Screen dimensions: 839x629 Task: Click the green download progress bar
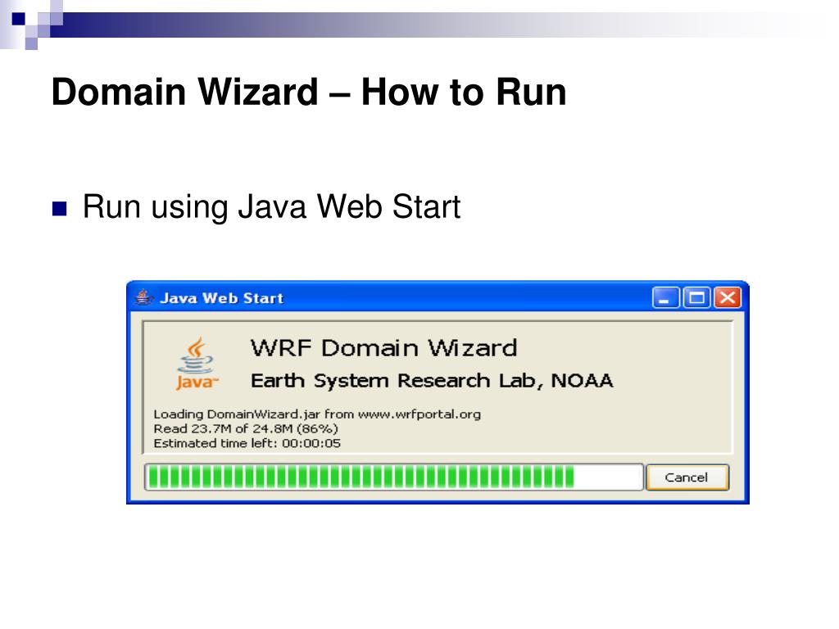point(393,477)
